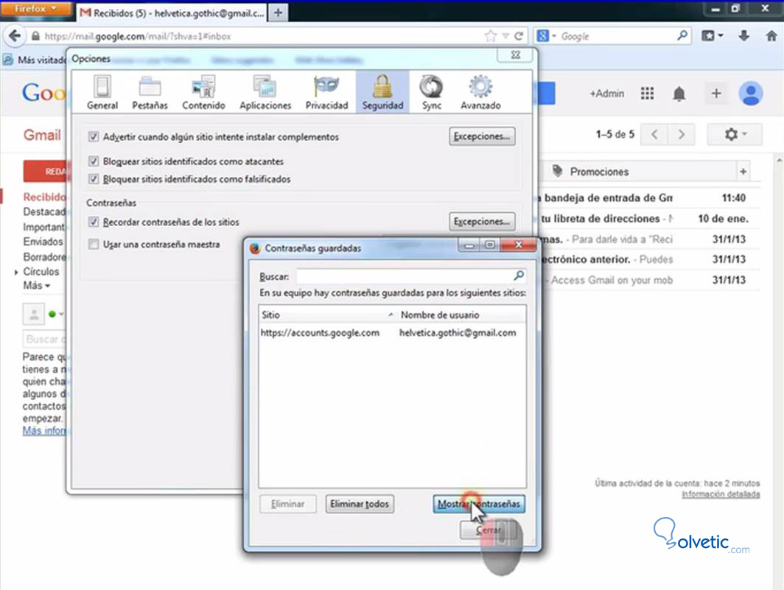Screen dimensions: 784x590
Task: Open the address bar history dropdown arrow
Action: [505, 36]
